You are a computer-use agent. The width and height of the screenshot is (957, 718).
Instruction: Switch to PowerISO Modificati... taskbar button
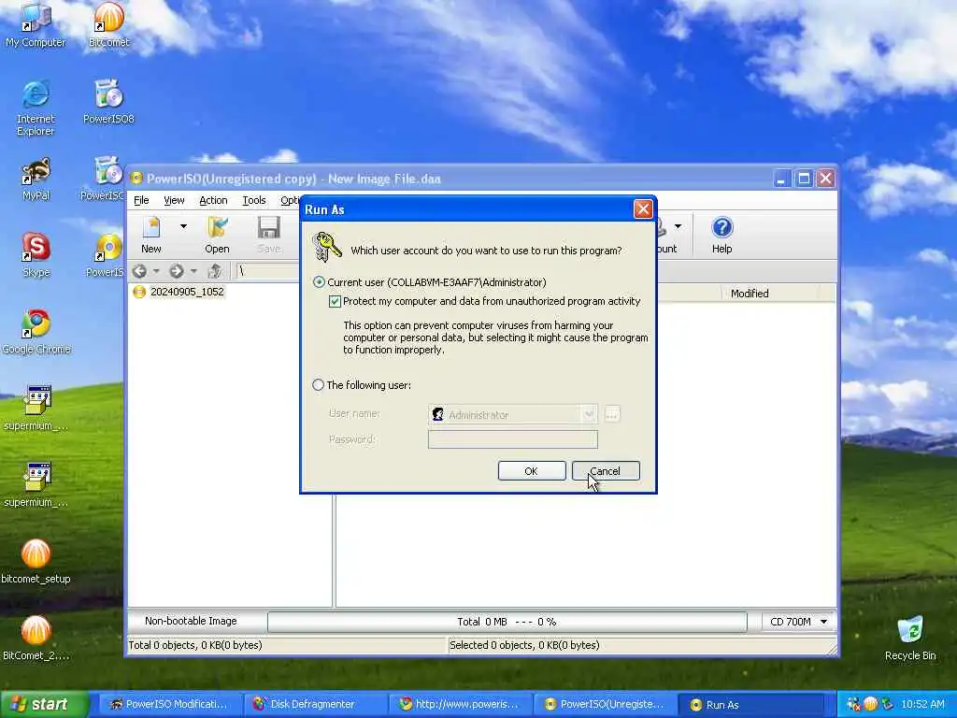(170, 705)
